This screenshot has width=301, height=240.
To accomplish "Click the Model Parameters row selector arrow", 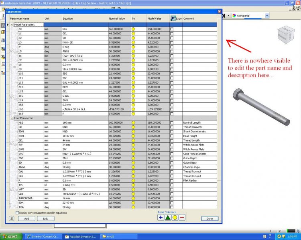I will coord(8,25).
